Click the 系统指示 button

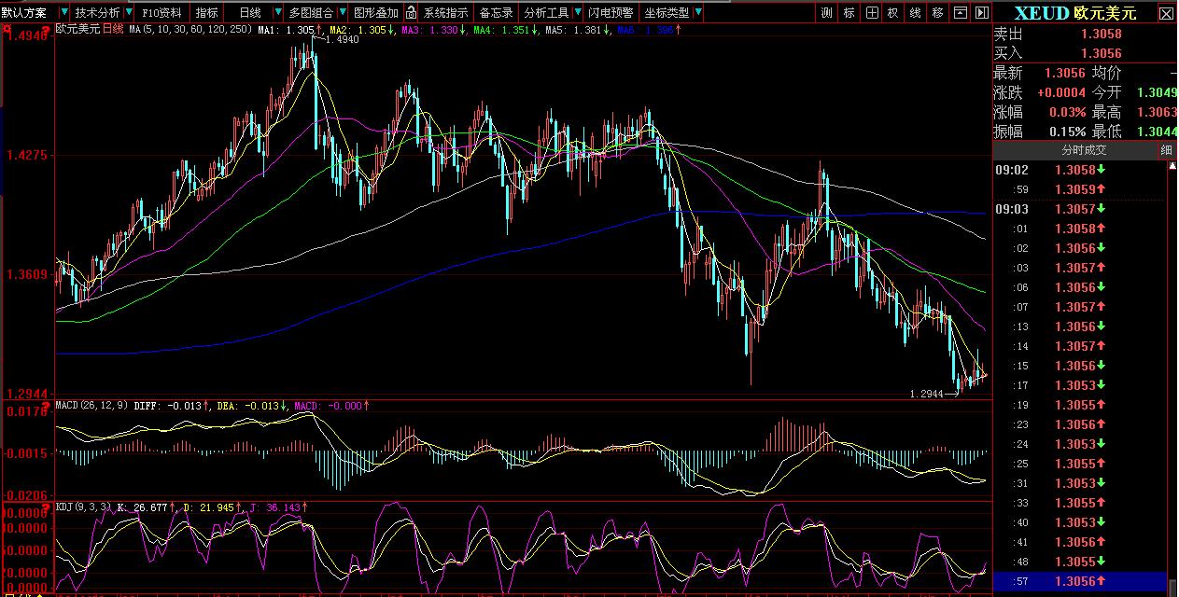[445, 12]
